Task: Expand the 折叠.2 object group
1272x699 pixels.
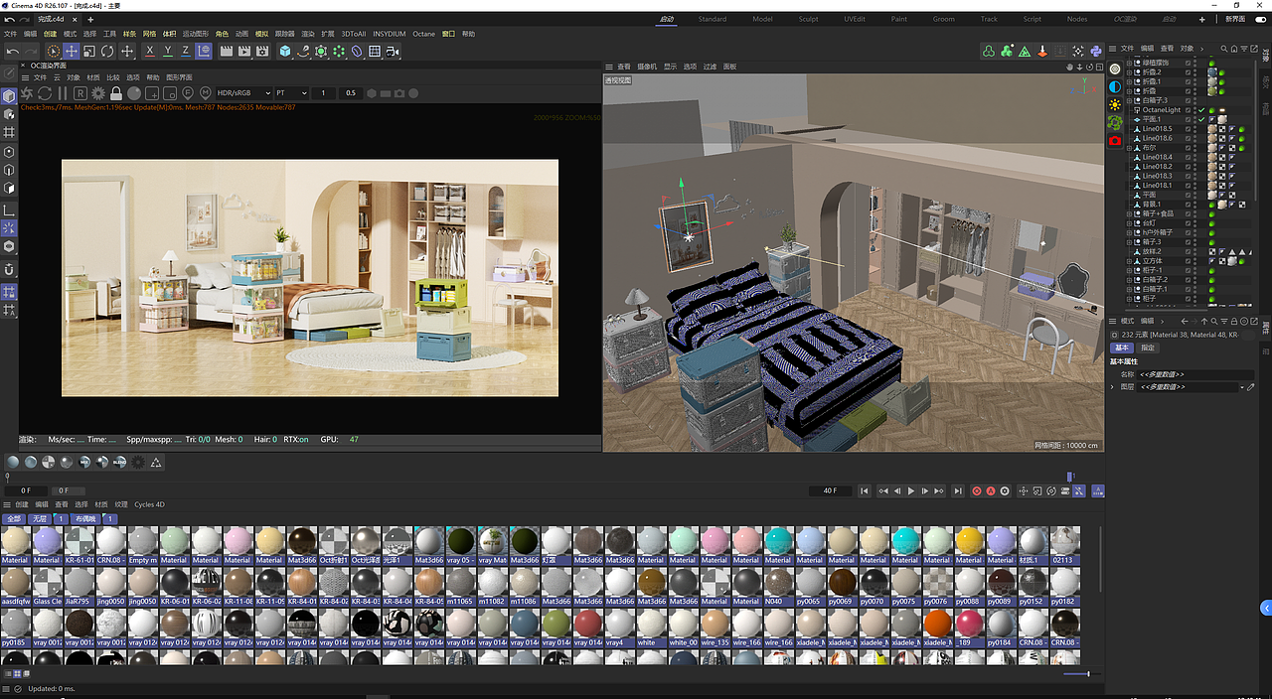Action: 1128,72
